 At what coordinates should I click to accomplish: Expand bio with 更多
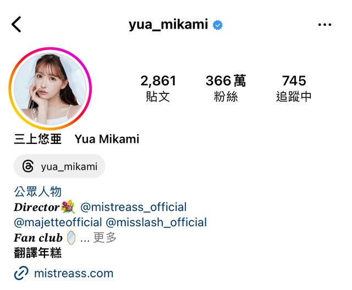[x=105, y=238]
